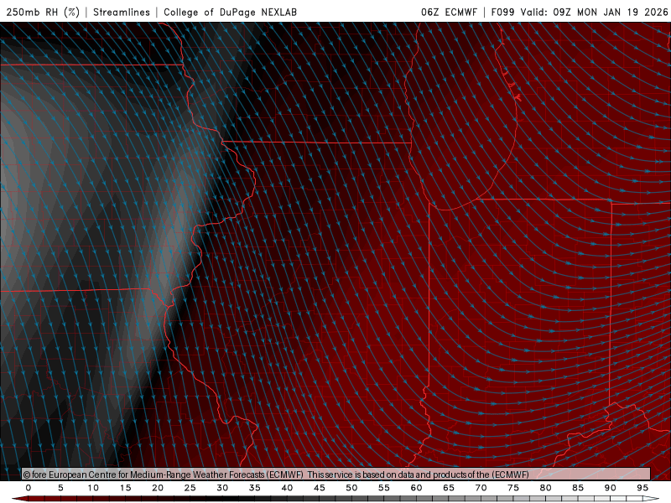Click the "65" colorbar scale label

(x=449, y=488)
